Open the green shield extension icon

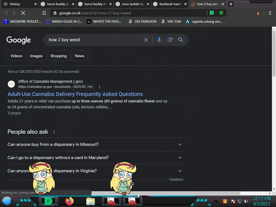point(221,13)
